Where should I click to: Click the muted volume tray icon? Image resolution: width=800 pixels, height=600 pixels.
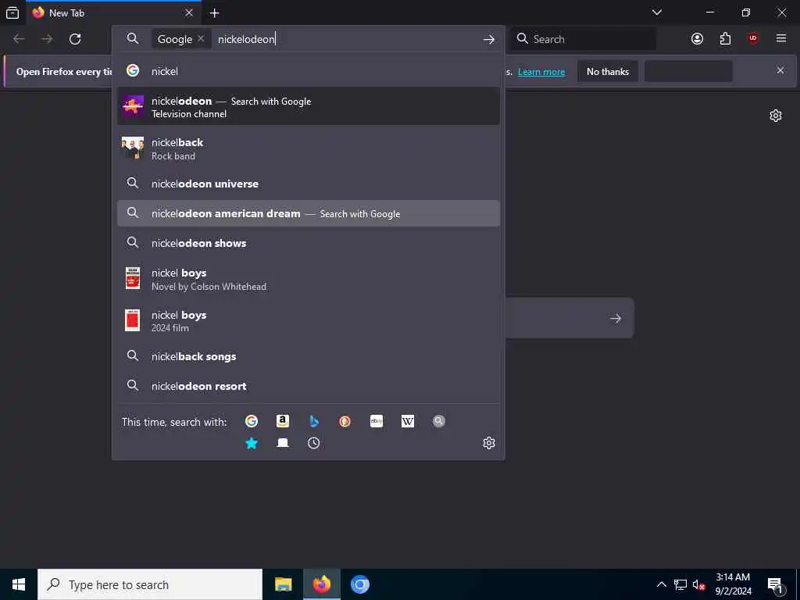point(699,584)
